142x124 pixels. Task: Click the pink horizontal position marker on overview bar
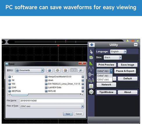[66, 41]
